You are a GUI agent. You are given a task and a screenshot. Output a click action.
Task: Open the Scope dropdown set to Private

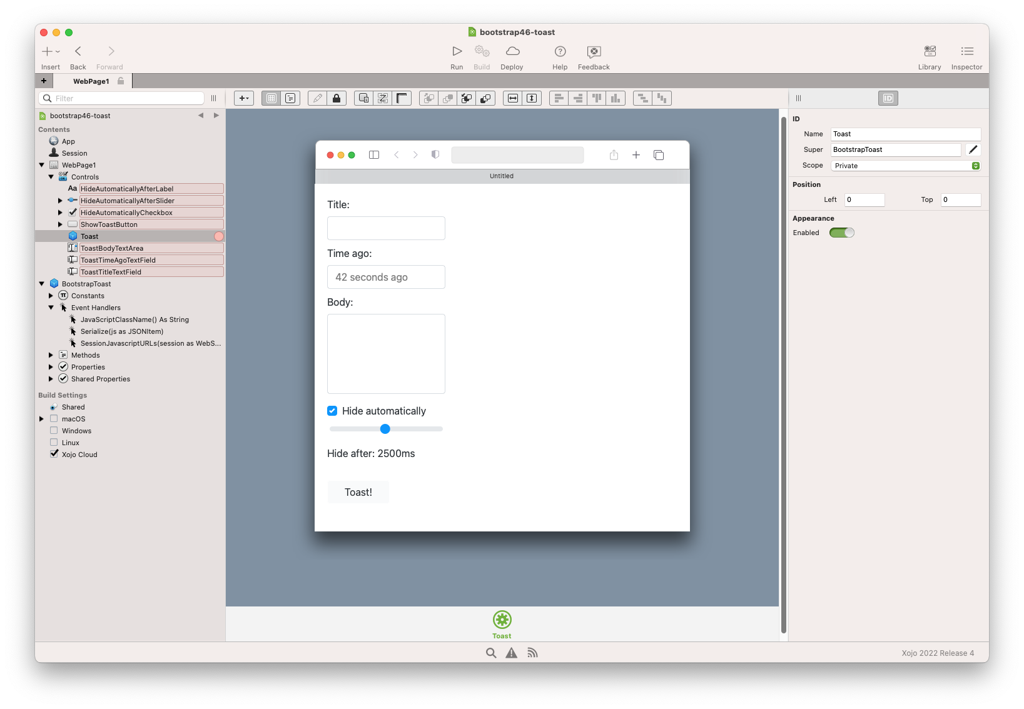(x=905, y=165)
